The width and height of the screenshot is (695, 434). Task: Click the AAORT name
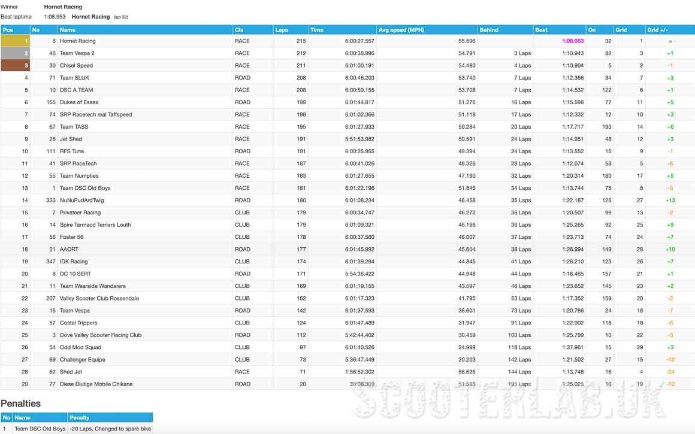(x=69, y=250)
